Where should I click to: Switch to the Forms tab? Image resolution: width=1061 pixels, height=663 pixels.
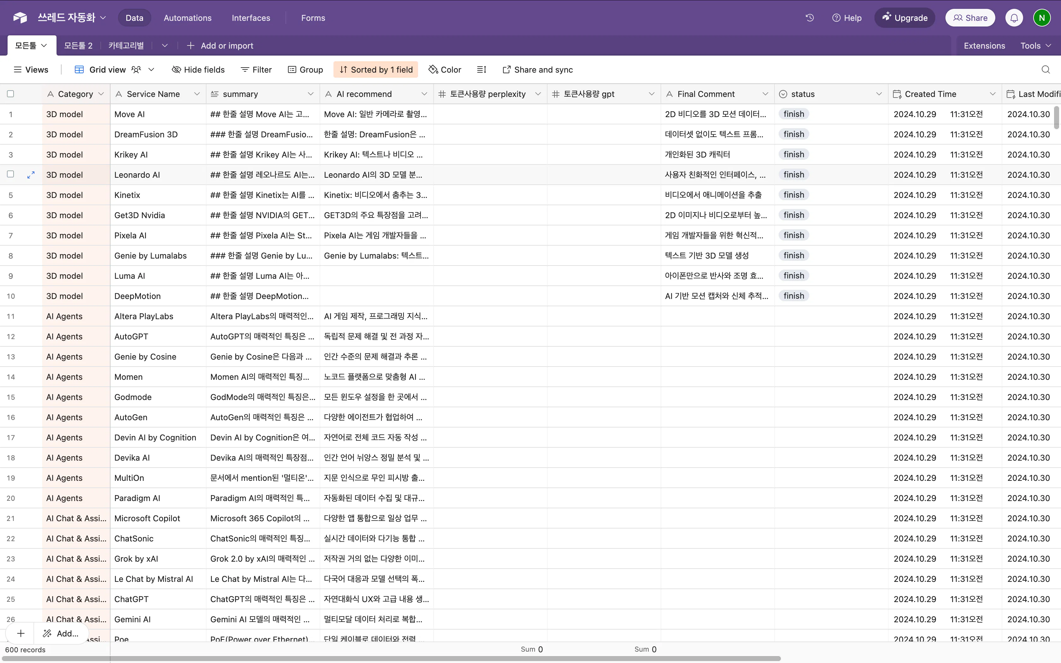[313, 18]
